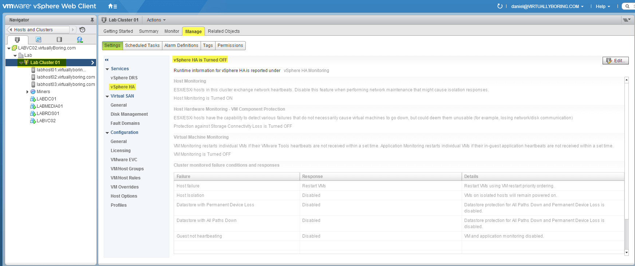The width and height of the screenshot is (635, 266).
Task: Click the scrollbar down arrow in HA panel
Action: [627, 252]
